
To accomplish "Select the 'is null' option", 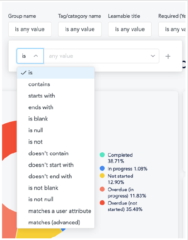I will (x=55, y=130).
